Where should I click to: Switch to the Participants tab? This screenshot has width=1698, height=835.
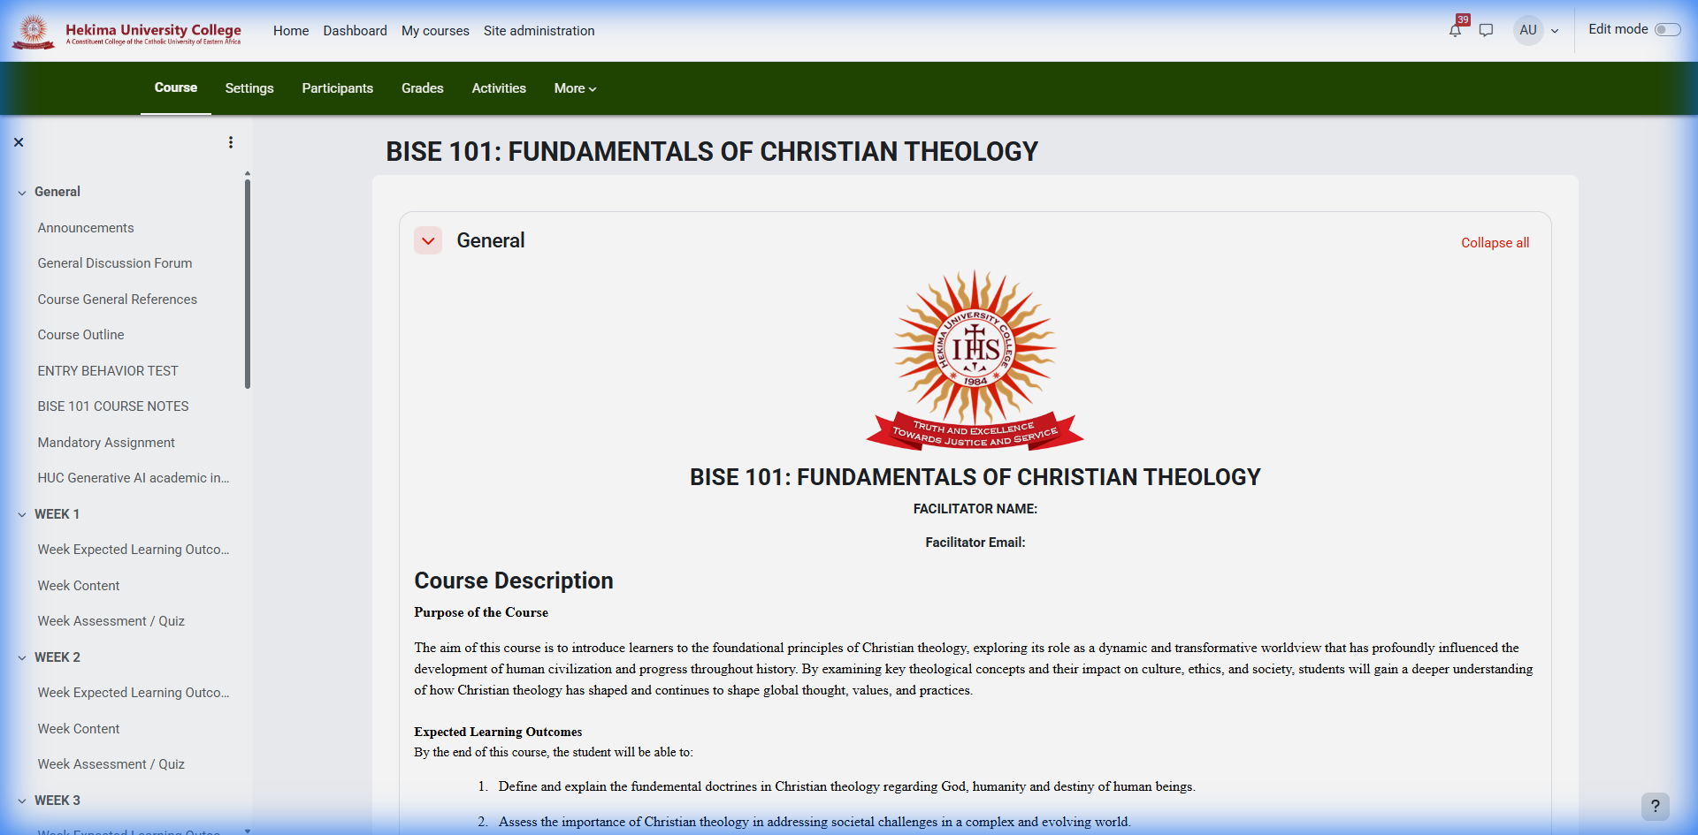point(338,88)
